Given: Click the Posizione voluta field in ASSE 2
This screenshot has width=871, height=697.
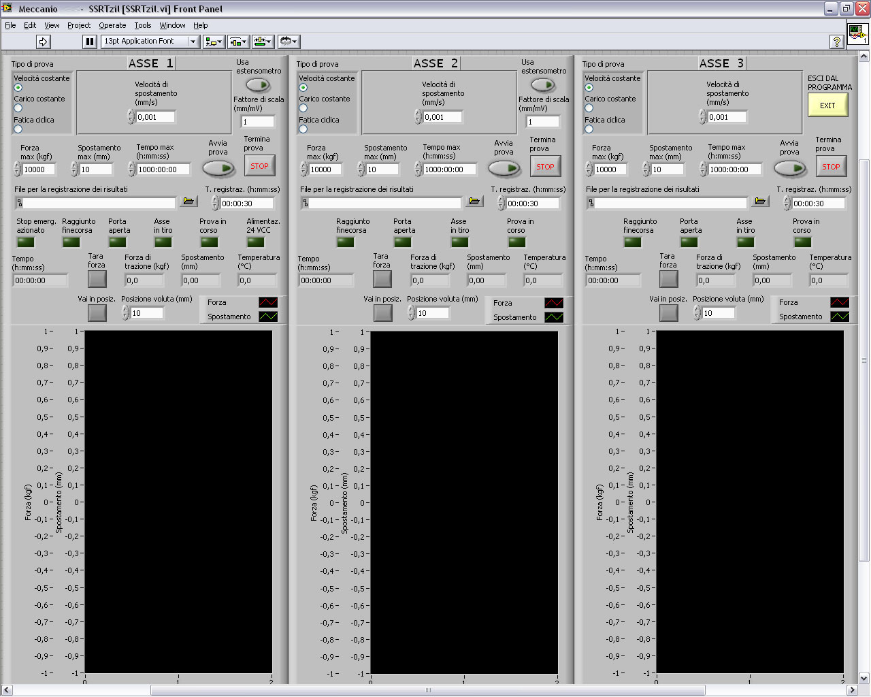Looking at the screenshot, I should (433, 313).
